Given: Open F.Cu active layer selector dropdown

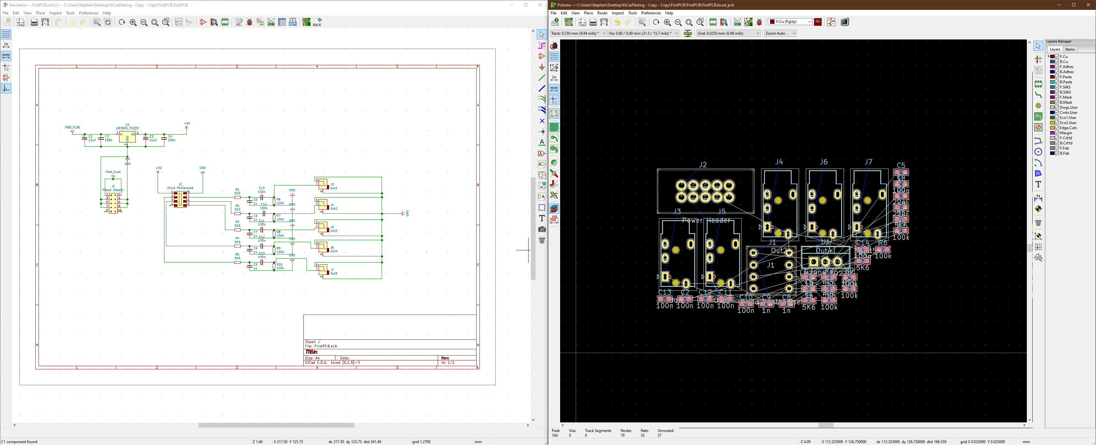Looking at the screenshot, I should coord(790,22).
